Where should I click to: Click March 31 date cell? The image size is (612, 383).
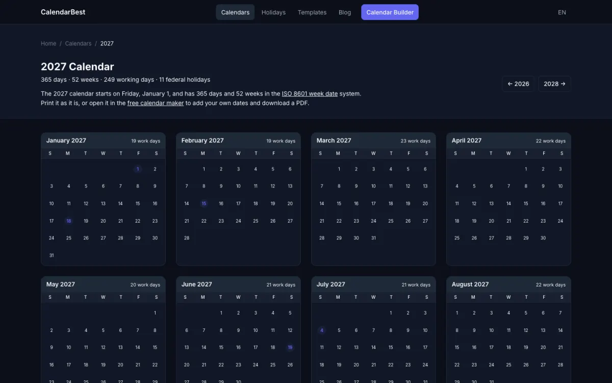(373, 238)
